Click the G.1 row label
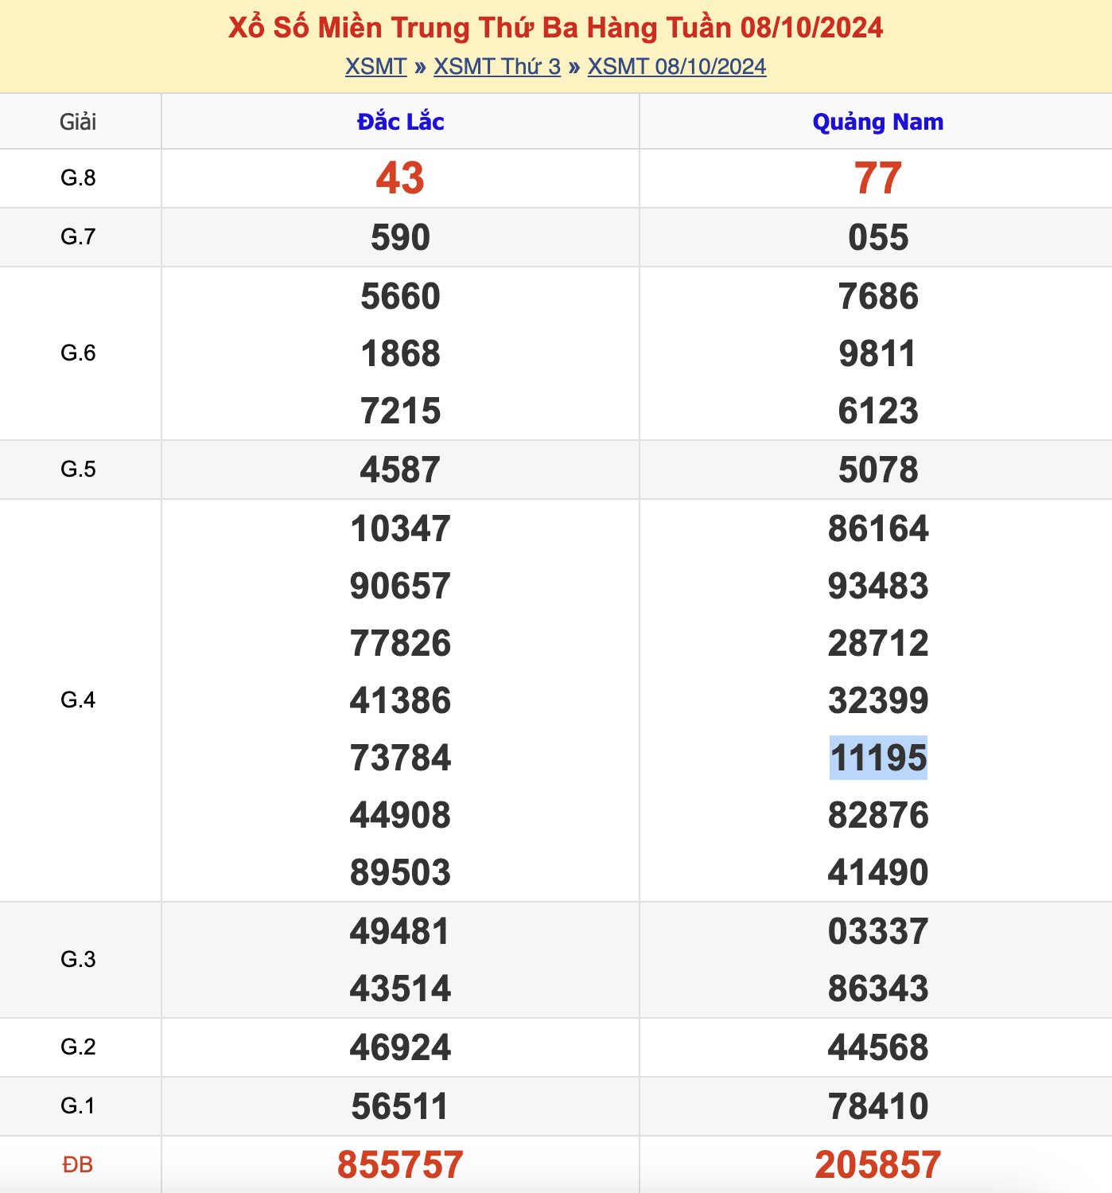The width and height of the screenshot is (1112, 1193). 78,1105
